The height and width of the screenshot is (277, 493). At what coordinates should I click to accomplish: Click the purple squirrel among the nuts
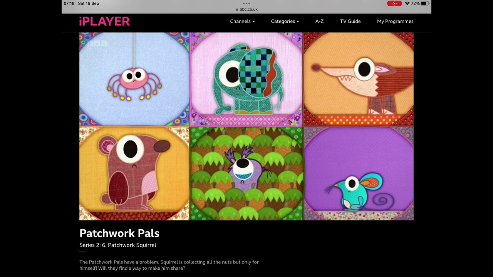(x=245, y=169)
